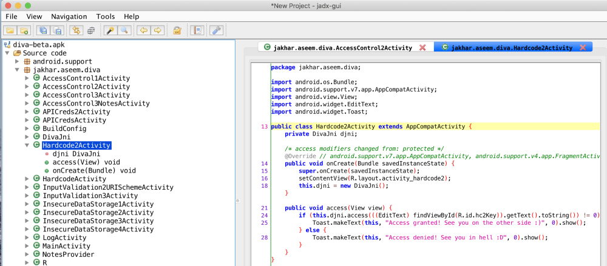Open preferences with the wrench icon

click(215, 30)
